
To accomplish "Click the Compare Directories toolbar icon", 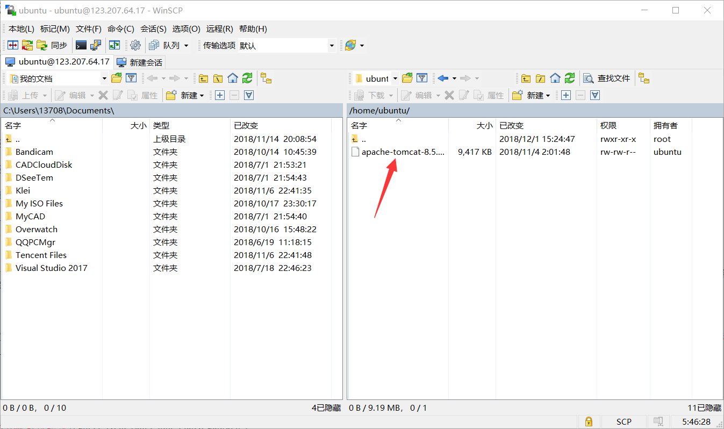I will point(13,46).
